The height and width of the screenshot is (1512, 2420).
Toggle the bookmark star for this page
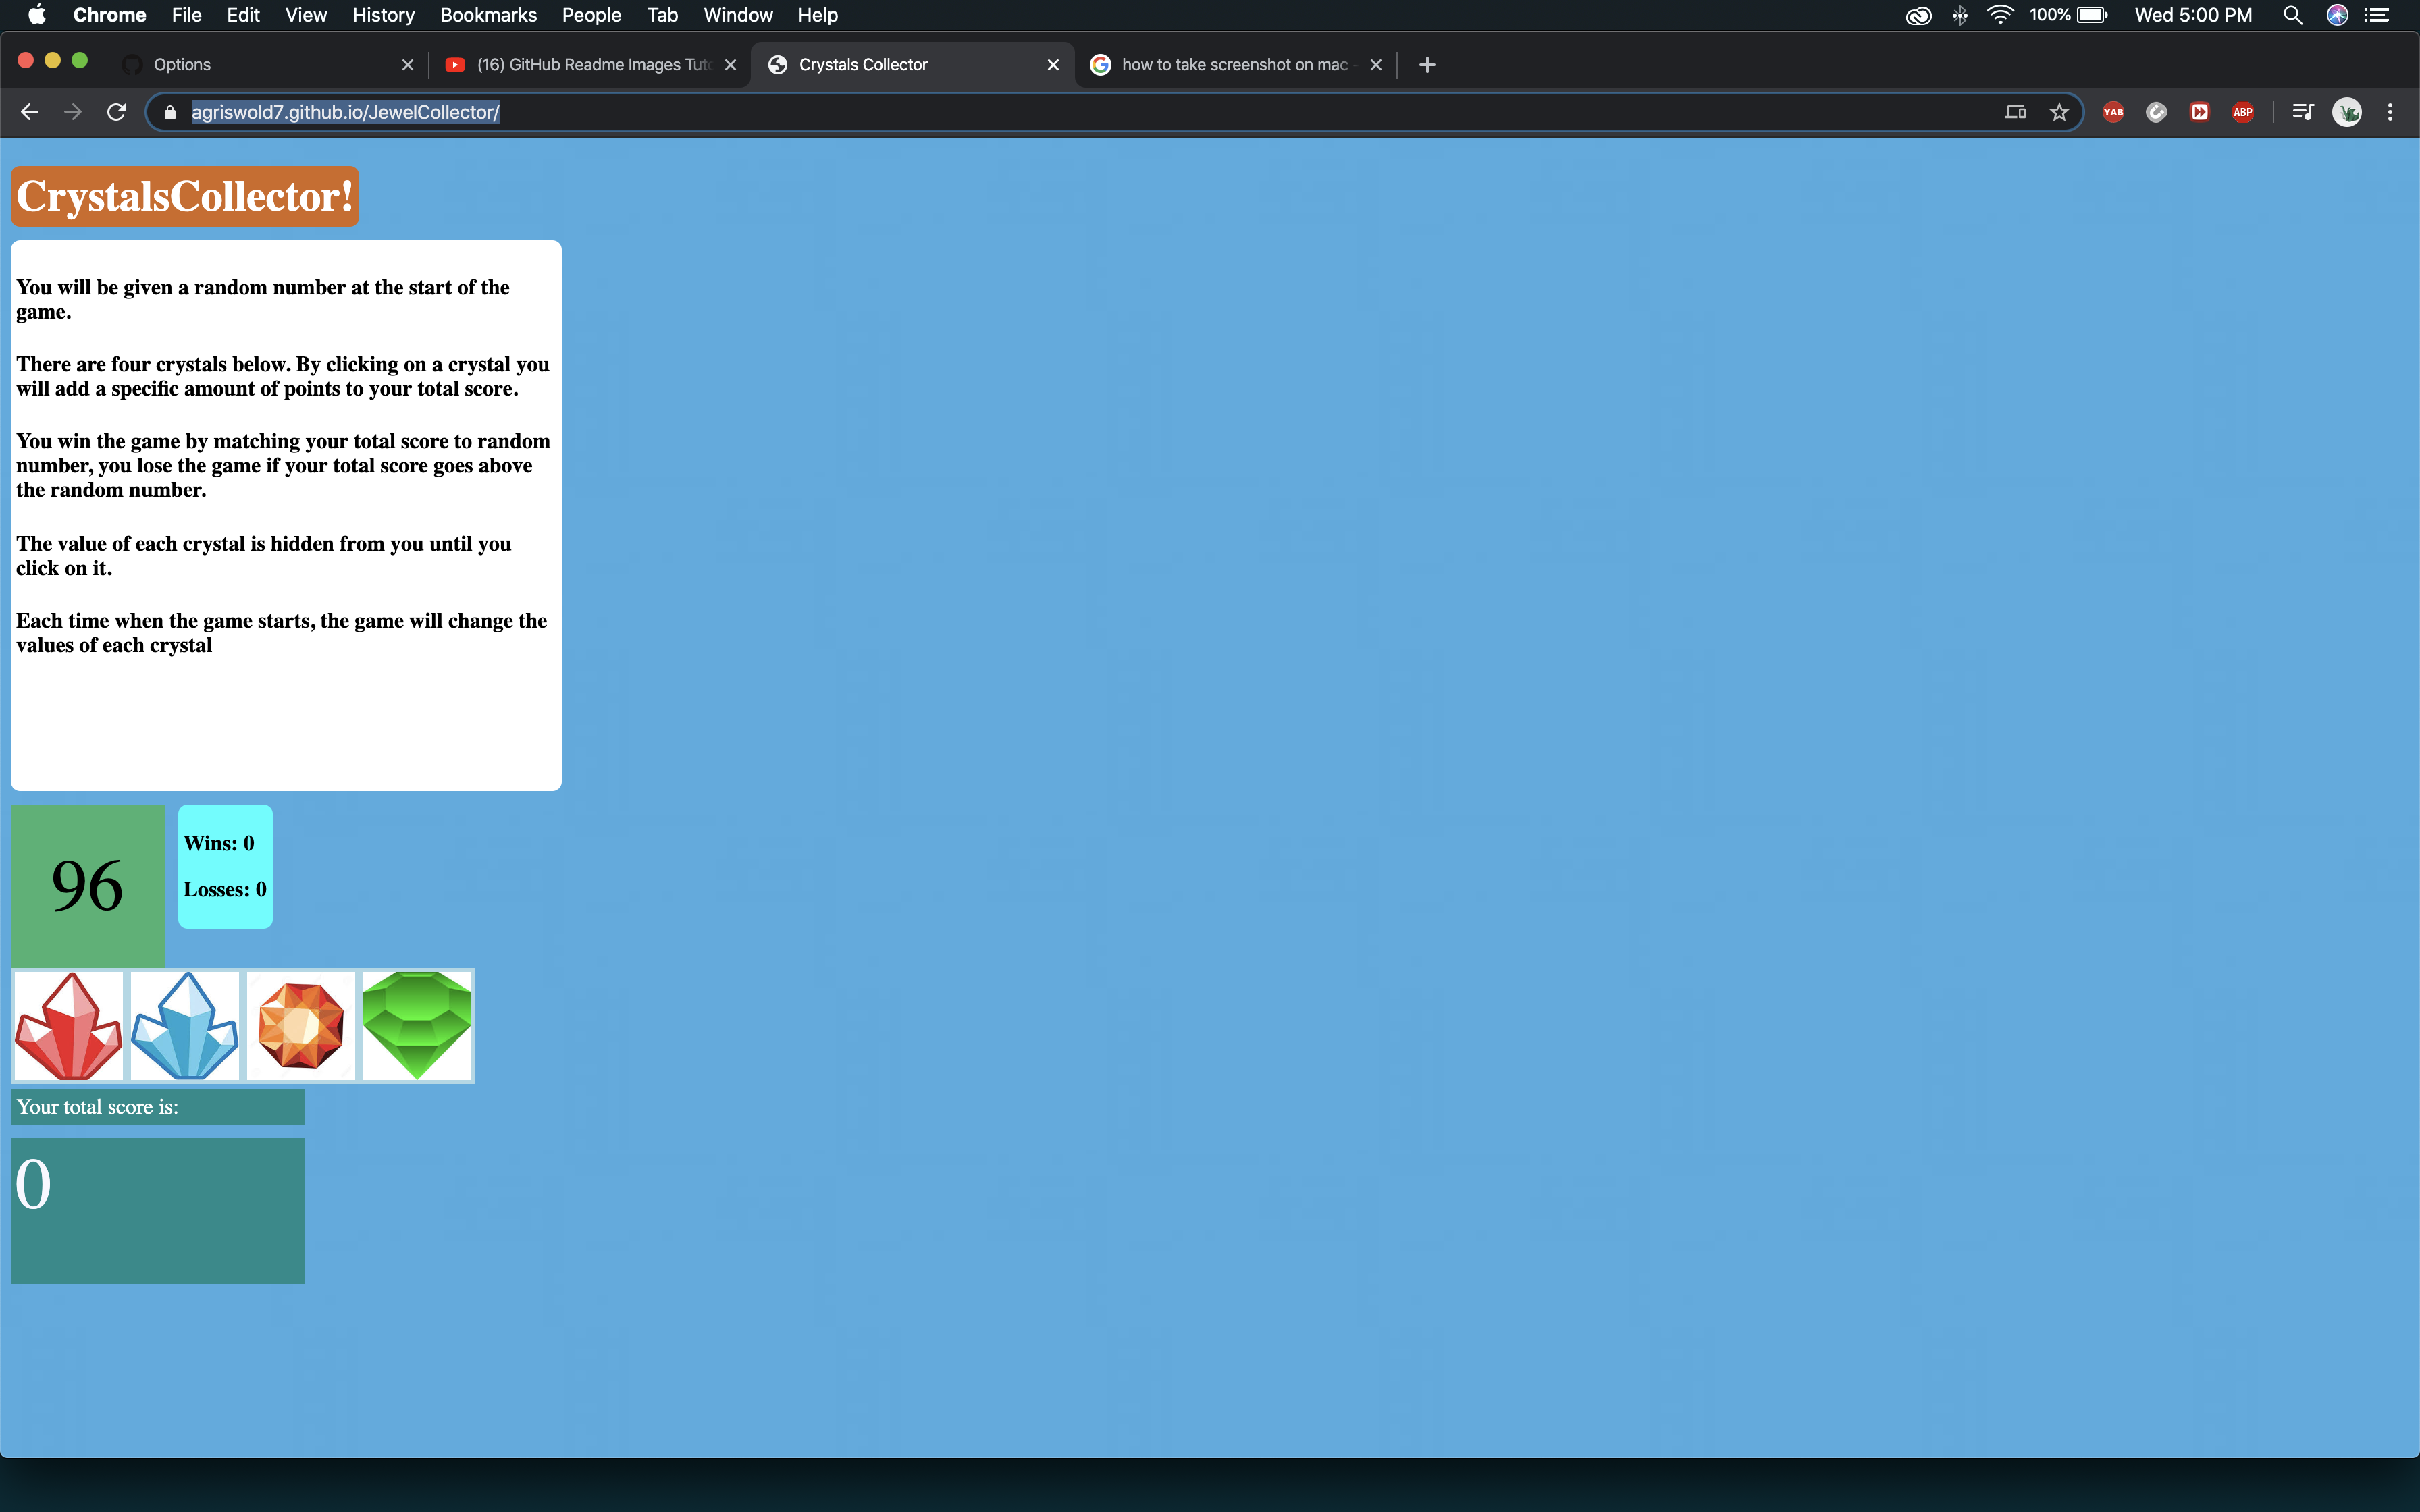click(2060, 112)
